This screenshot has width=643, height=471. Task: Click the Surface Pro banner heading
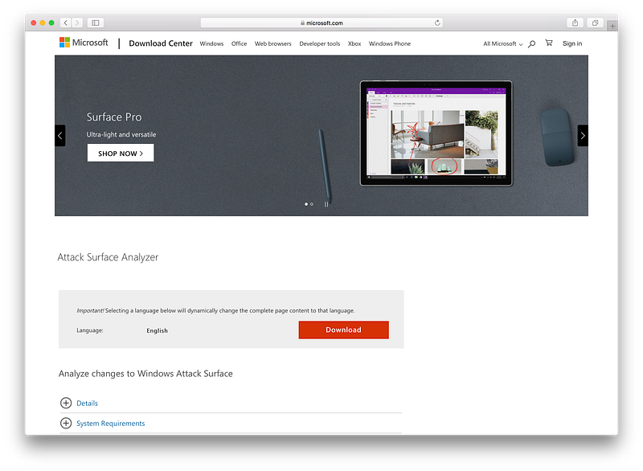pyautogui.click(x=114, y=117)
